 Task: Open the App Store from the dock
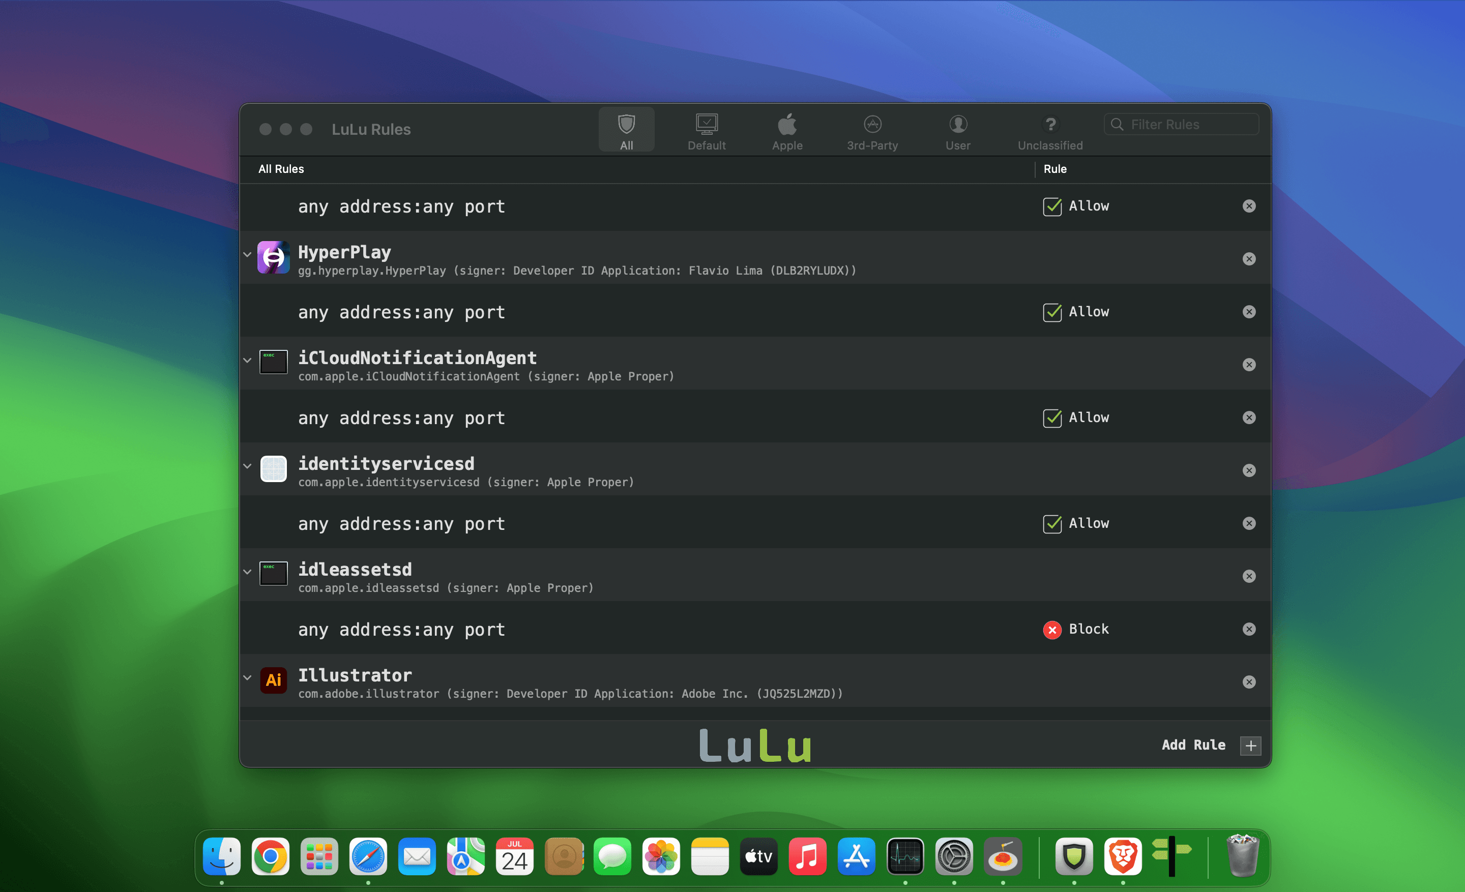[856, 856]
